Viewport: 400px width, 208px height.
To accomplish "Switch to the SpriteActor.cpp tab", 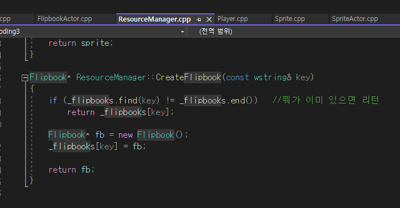I will [x=355, y=19].
